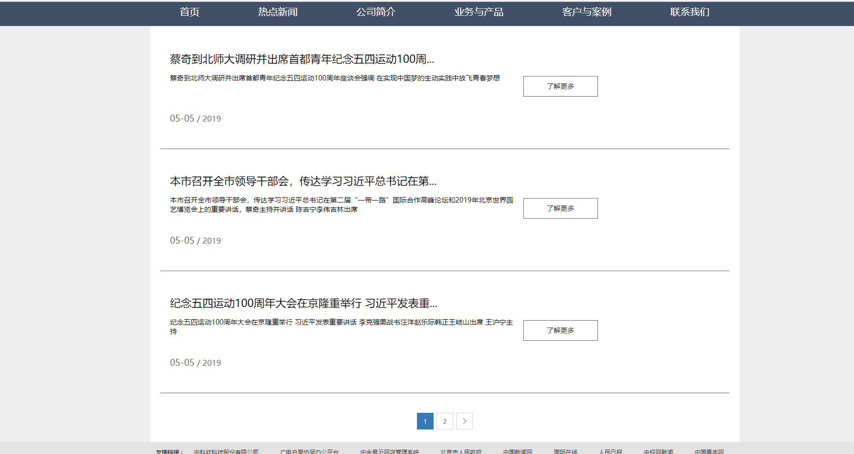Image resolution: width=854 pixels, height=454 pixels.
Task: Open the 中国新闻网 friendly link
Action: 518,452
